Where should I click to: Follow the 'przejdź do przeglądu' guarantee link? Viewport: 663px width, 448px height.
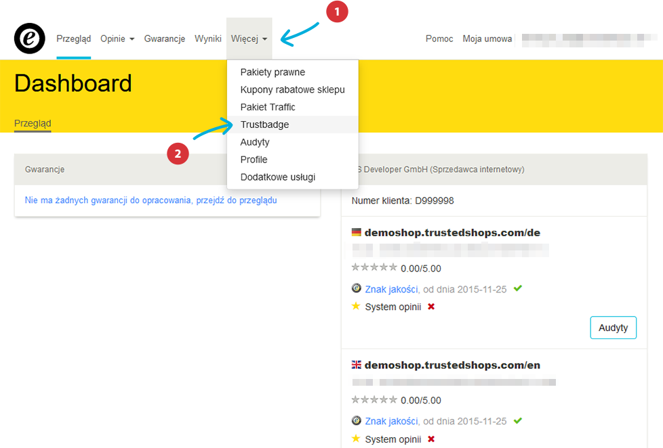click(237, 200)
